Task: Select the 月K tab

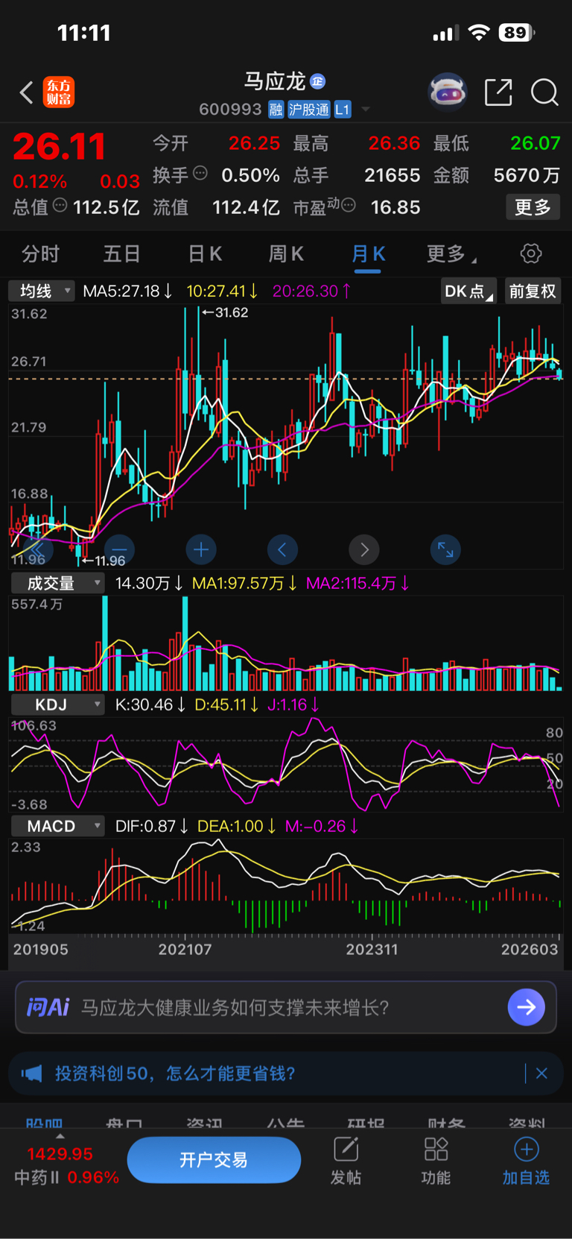Action: [368, 254]
